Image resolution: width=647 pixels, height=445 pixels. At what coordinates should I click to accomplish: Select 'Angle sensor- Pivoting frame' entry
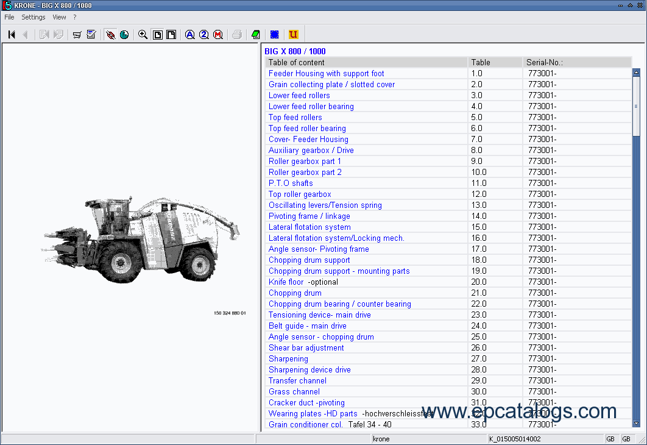point(319,249)
